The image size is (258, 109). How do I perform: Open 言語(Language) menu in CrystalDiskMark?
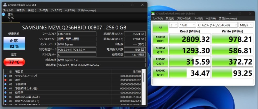228,18
